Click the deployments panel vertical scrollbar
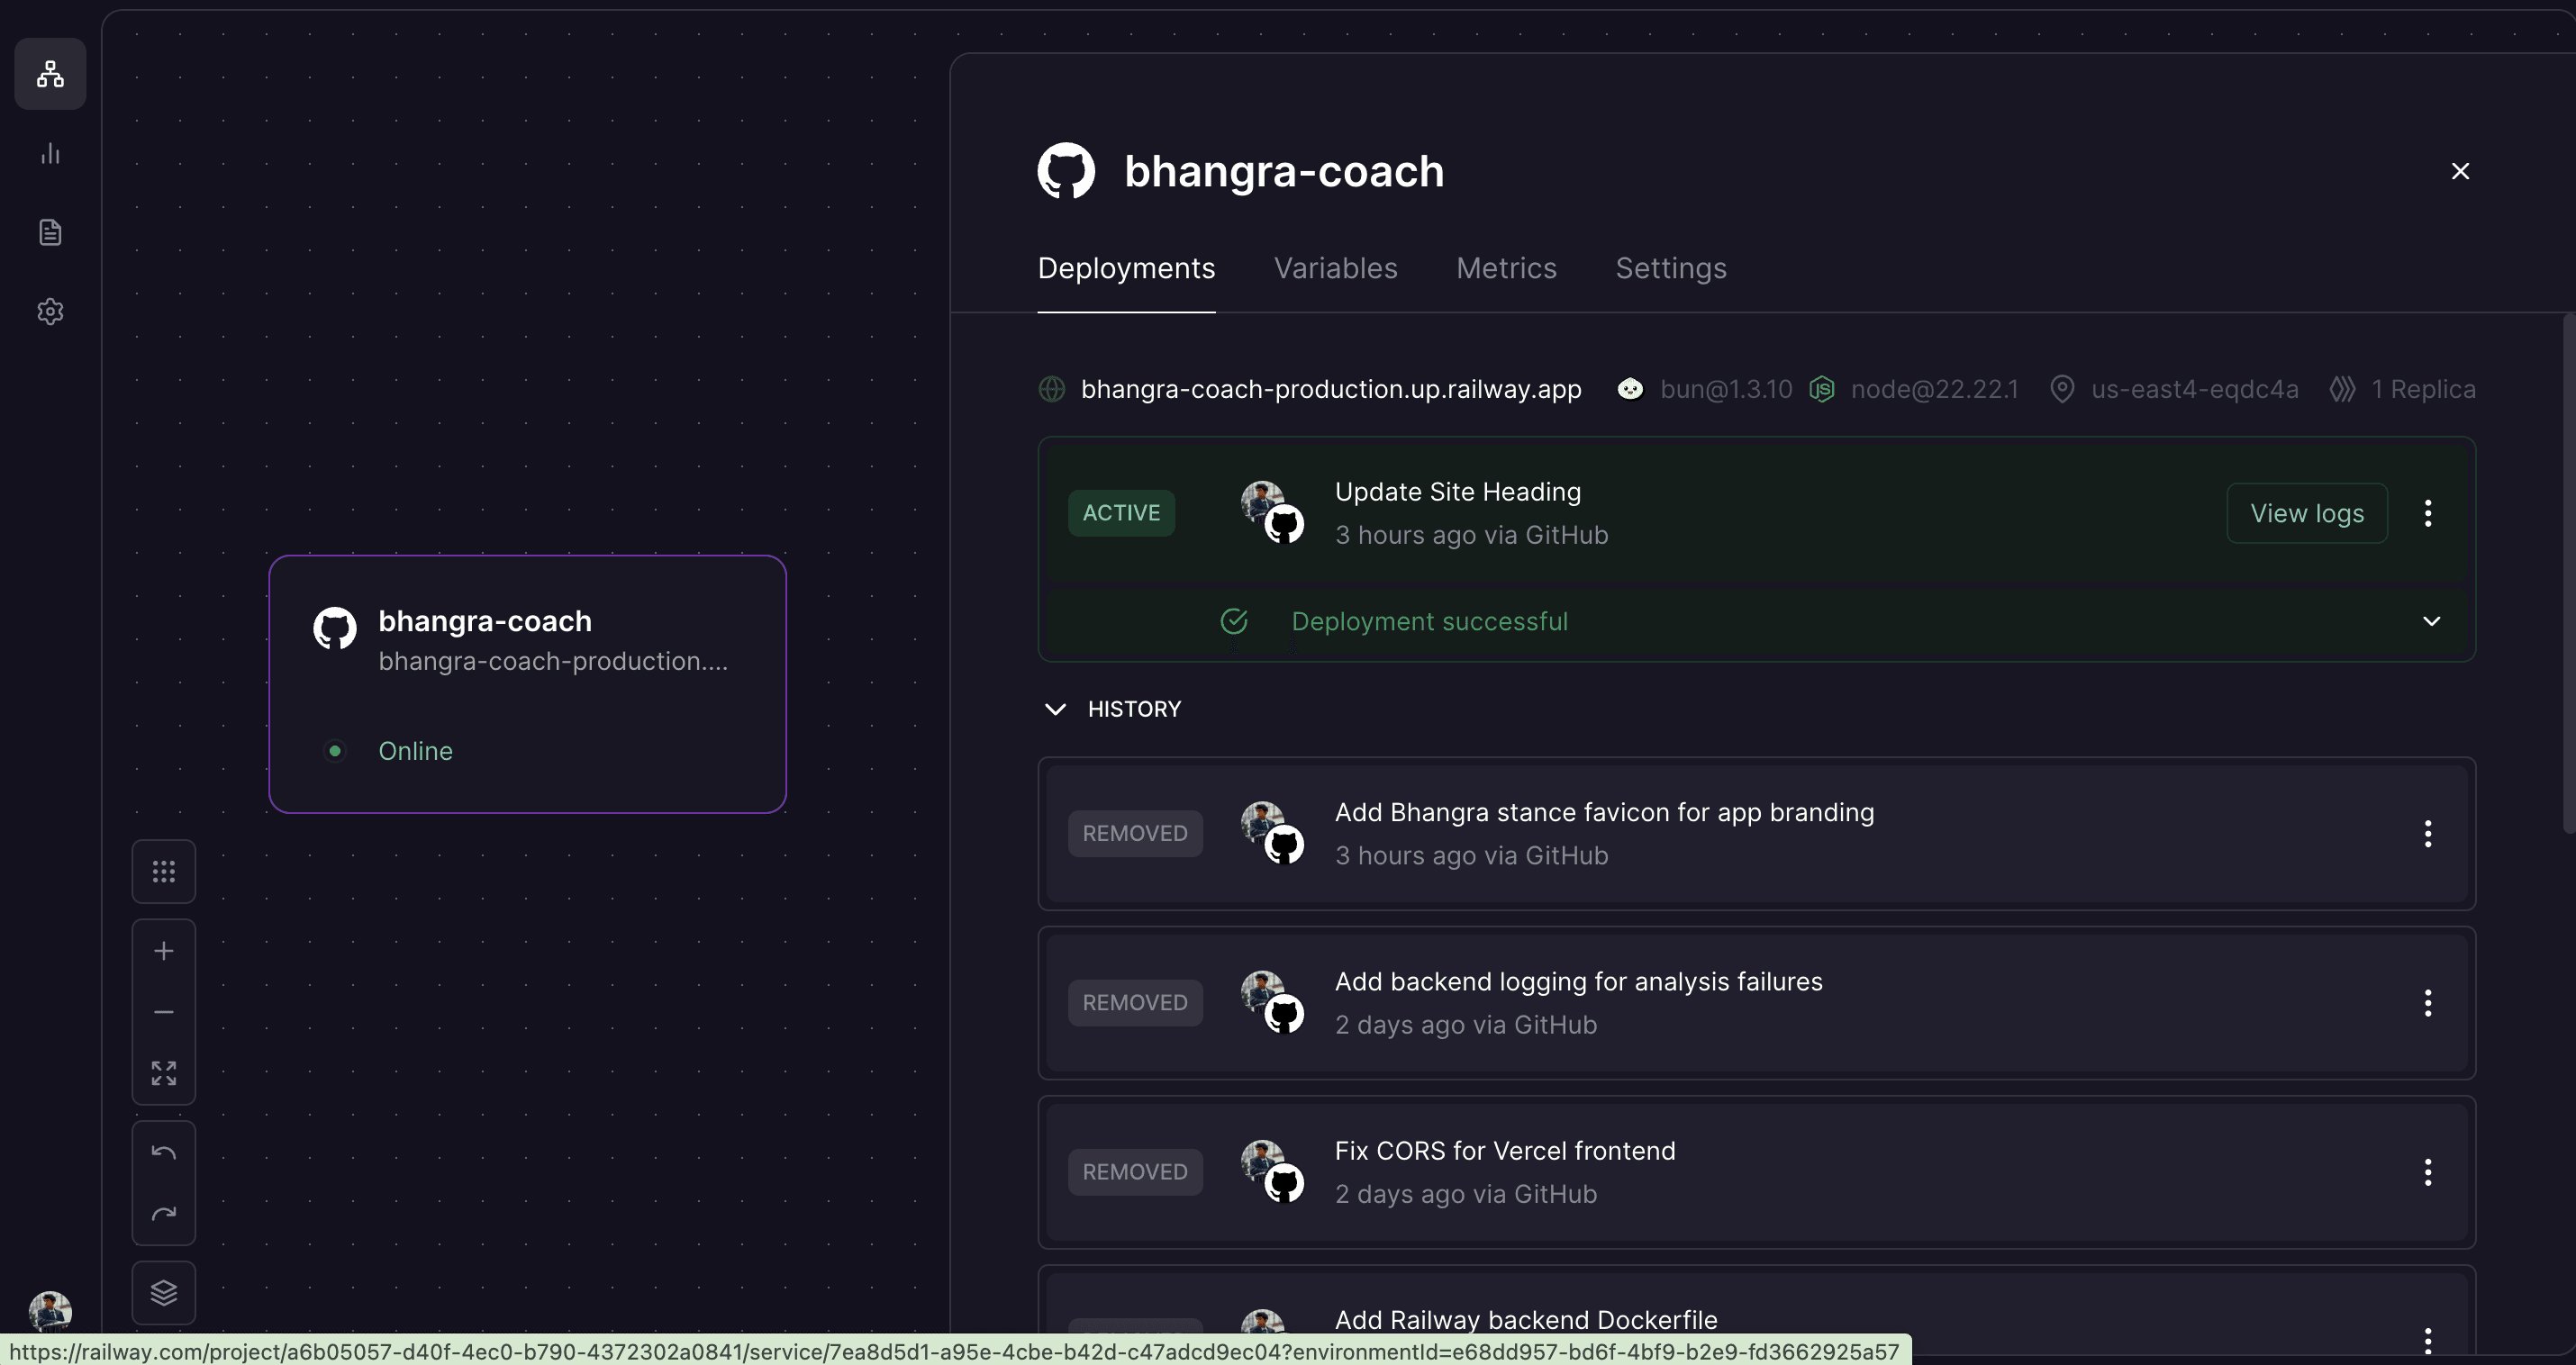2576x1365 pixels. (2569, 573)
